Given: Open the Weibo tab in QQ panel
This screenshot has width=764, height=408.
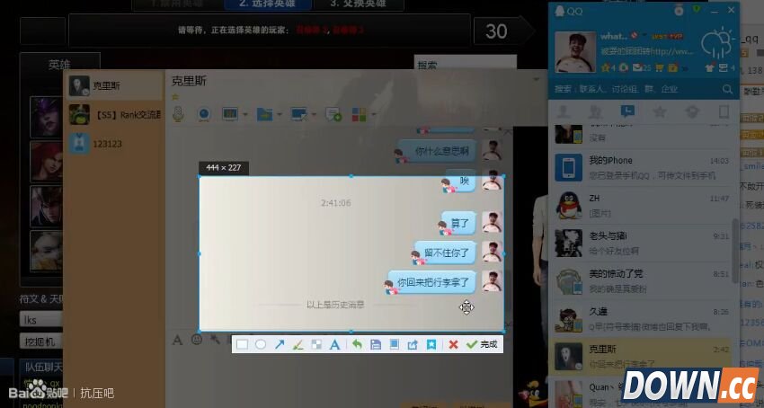Looking at the screenshot, I should click(692, 111).
